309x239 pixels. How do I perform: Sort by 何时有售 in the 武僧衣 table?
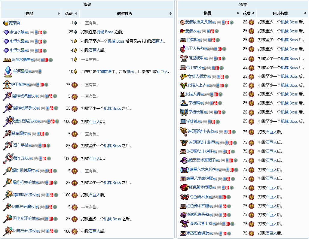(304, 14)
